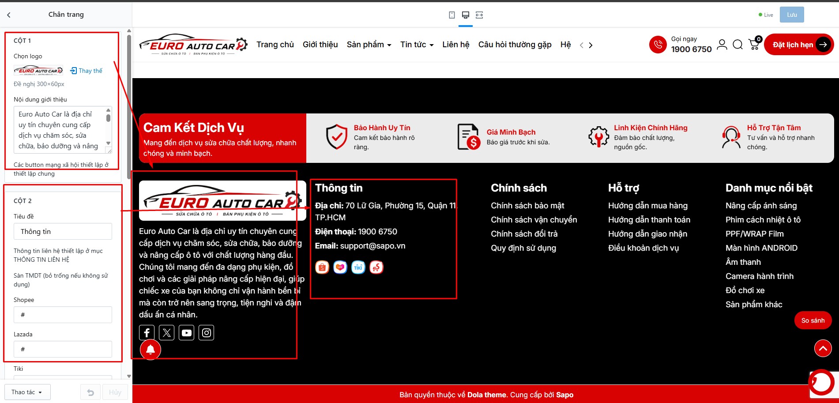
Task: Click the logo thumbnail in Cột 1
Action: click(x=38, y=71)
